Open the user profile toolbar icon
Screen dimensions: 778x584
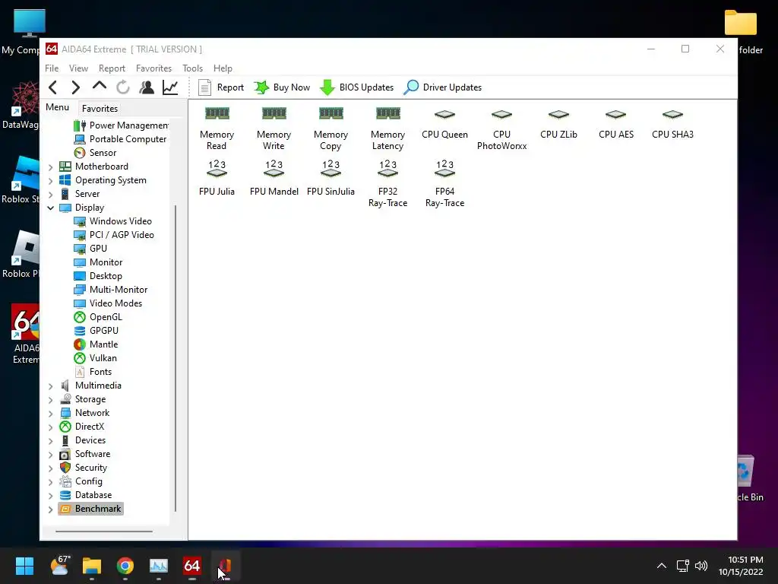click(x=147, y=87)
